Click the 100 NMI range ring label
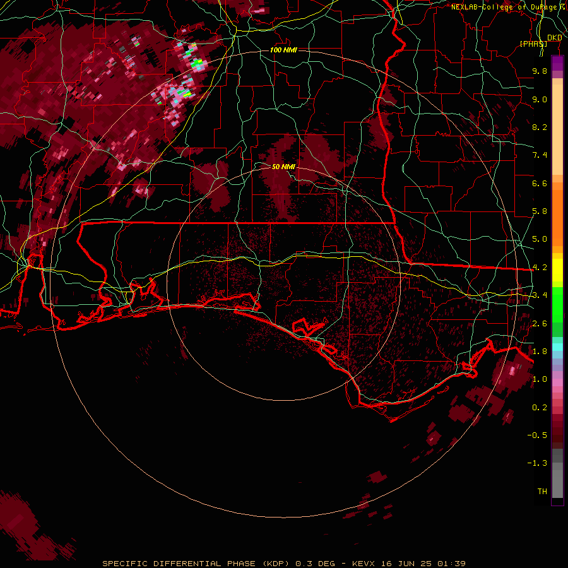Viewport: 568px width, 568px height. pos(283,50)
